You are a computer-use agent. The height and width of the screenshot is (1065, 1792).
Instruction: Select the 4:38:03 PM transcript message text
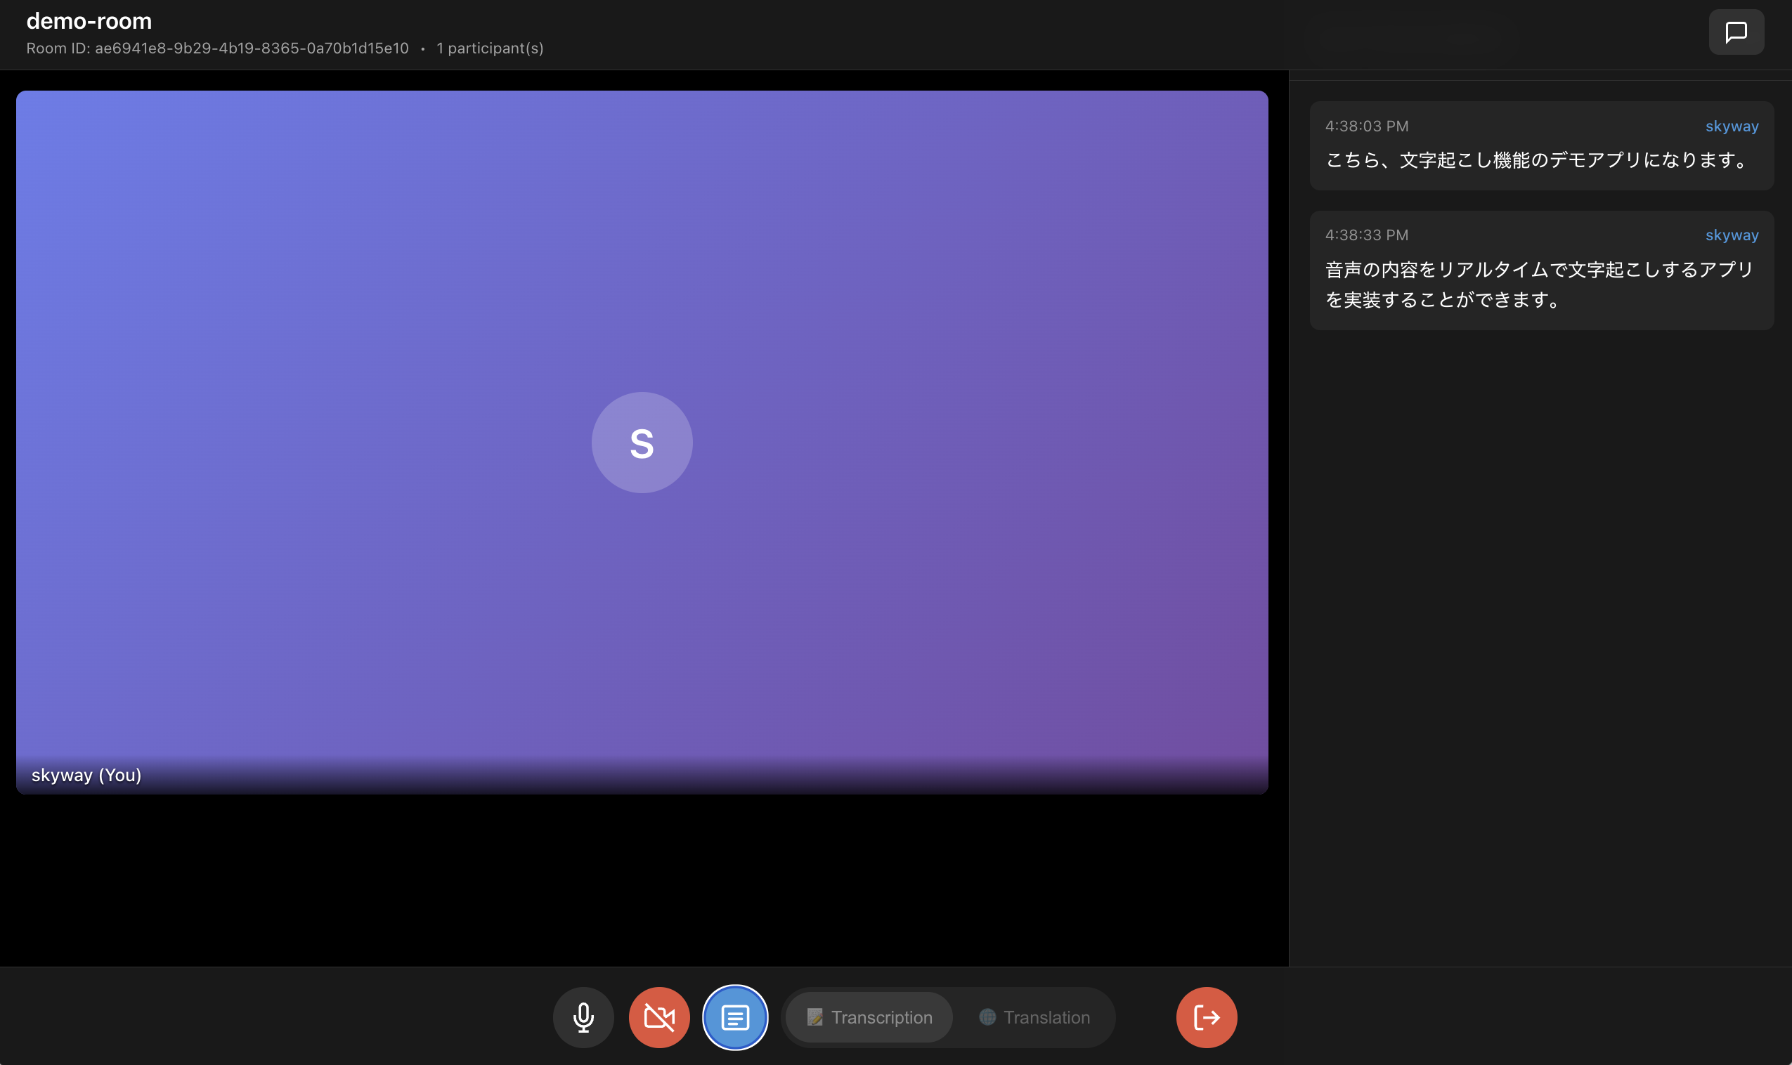click(x=1535, y=159)
